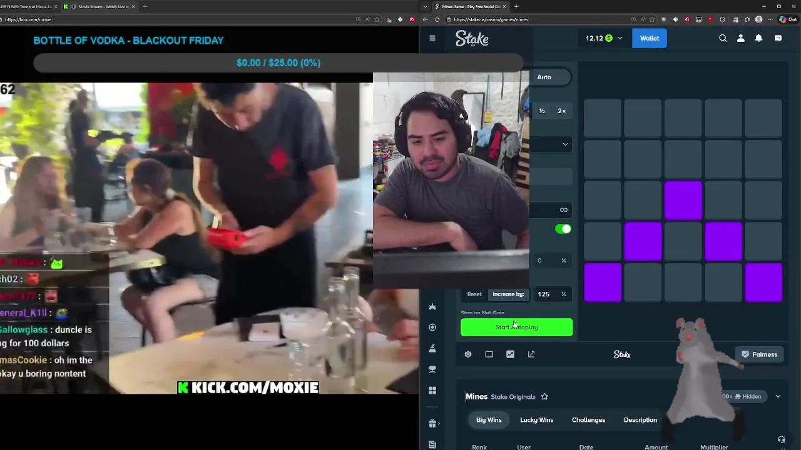
Task: Favorite the Mines game with the star
Action: pos(544,396)
